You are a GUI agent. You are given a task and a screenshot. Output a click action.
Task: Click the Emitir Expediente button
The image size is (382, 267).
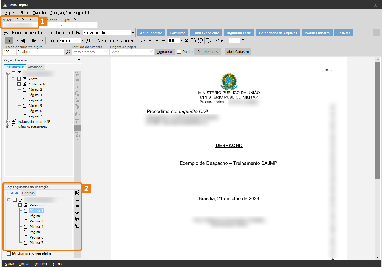pos(206,33)
